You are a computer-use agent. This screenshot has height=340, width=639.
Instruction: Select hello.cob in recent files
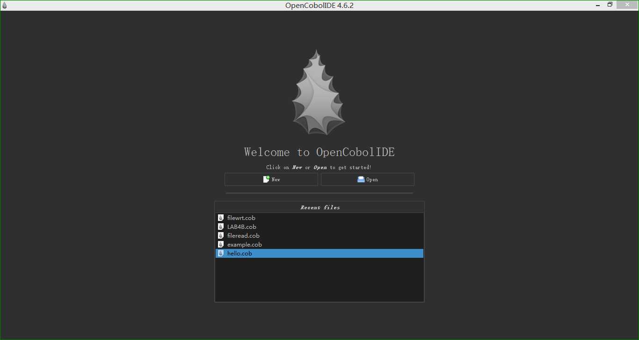[x=319, y=254]
